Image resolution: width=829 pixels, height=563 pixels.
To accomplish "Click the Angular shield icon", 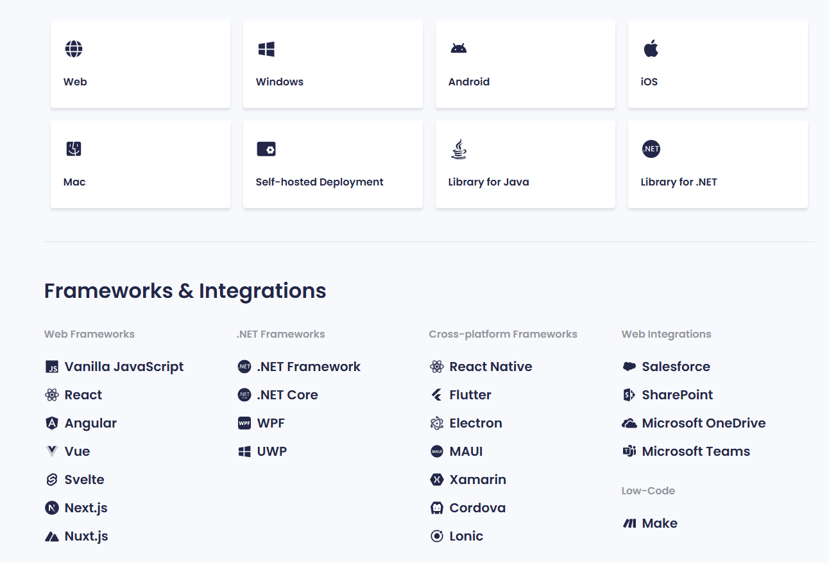I will coord(52,423).
